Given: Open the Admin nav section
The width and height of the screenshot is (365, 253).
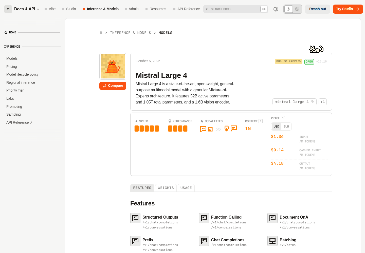Looking at the screenshot, I should (x=132, y=9).
